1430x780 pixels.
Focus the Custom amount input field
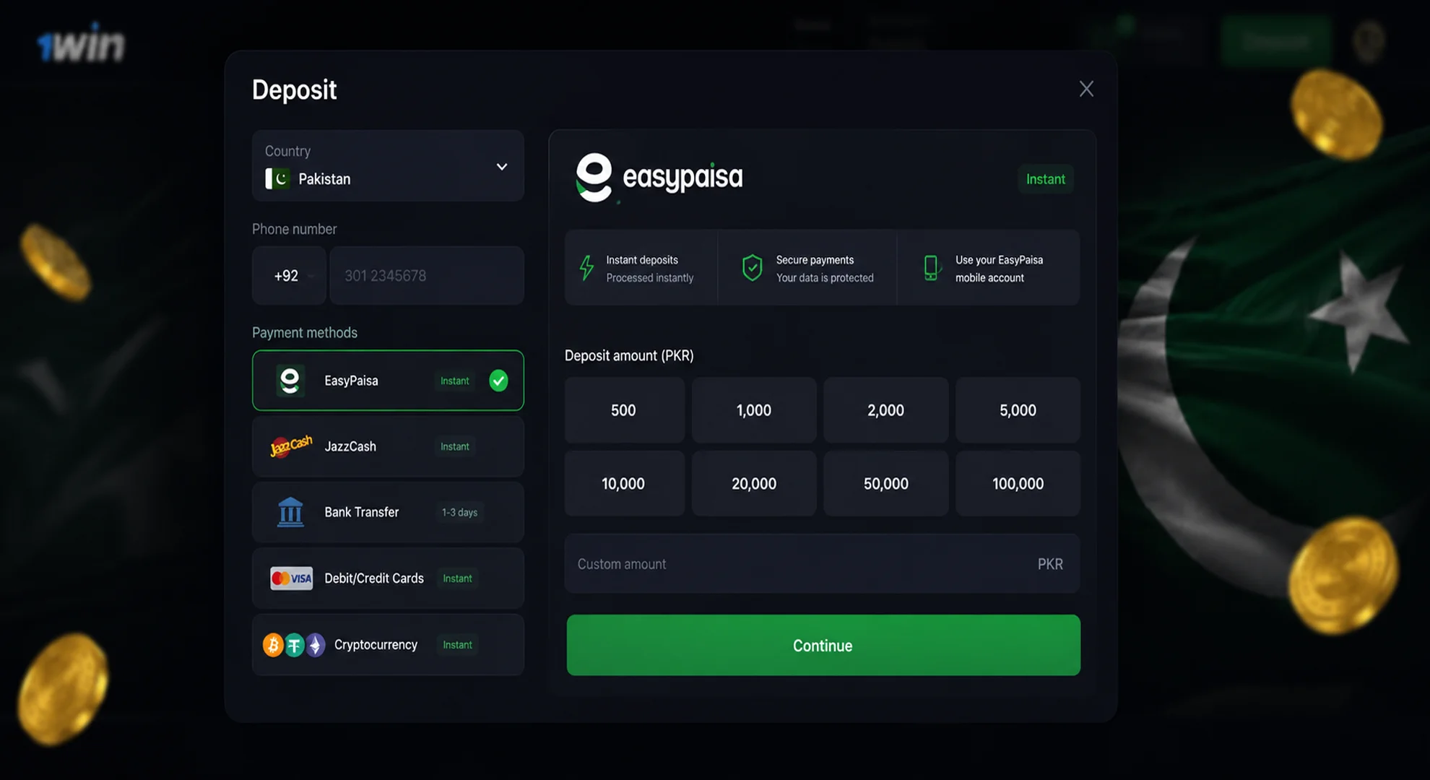point(822,563)
